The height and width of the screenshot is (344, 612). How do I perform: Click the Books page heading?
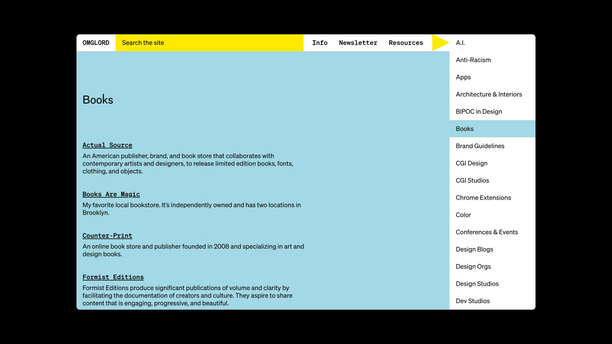(x=98, y=100)
